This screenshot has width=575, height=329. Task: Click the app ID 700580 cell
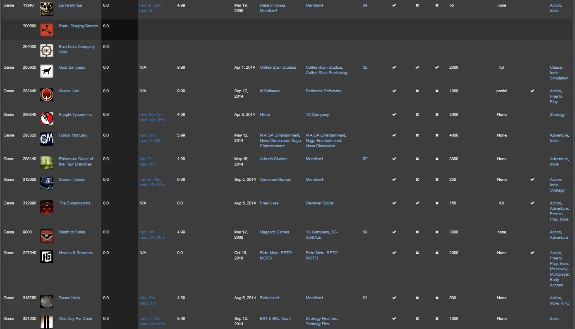[x=29, y=26]
